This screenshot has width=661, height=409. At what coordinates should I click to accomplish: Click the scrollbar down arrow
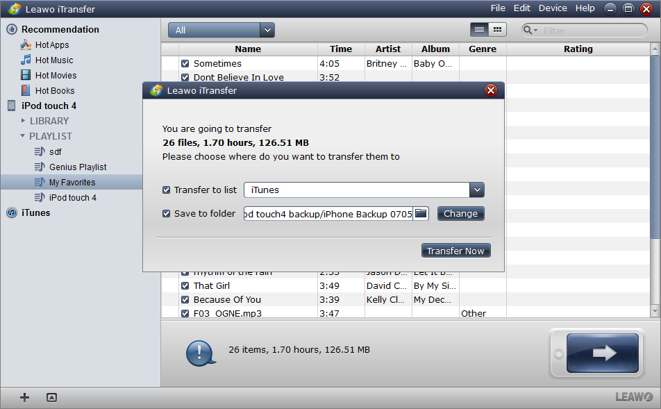[655, 311]
